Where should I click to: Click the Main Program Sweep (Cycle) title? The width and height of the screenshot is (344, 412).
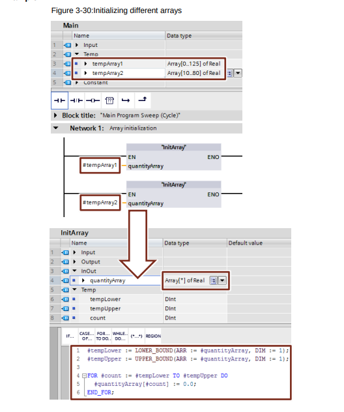(x=140, y=115)
